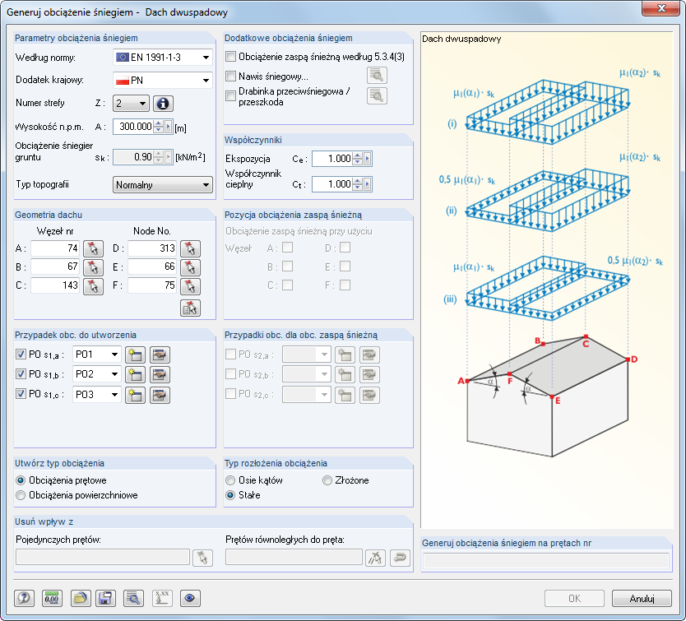
Task: Open arrow menu next to Ce exposure value
Action: point(368,159)
